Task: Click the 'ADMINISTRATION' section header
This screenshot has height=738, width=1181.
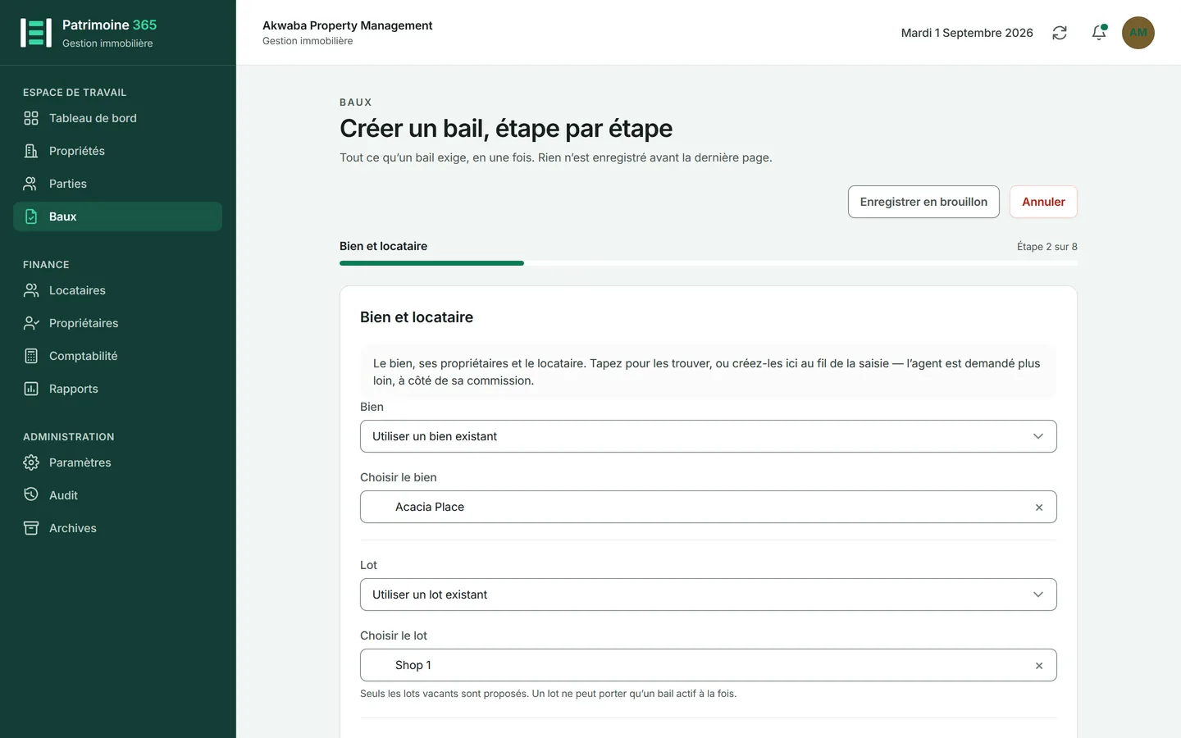Action: 69,437
